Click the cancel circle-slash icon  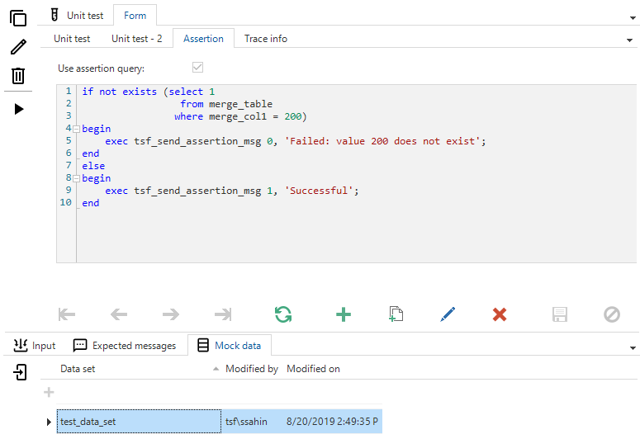(x=612, y=314)
